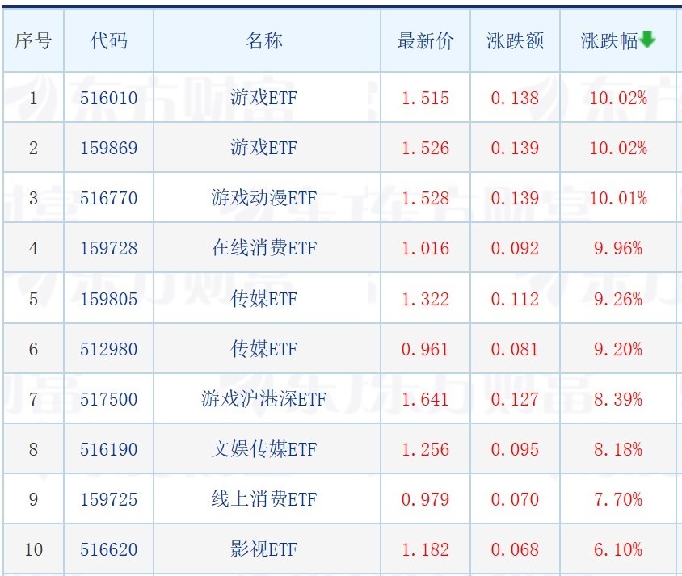682x576 pixels.
Task: Open fund code 516770 link
Action: pos(109,198)
